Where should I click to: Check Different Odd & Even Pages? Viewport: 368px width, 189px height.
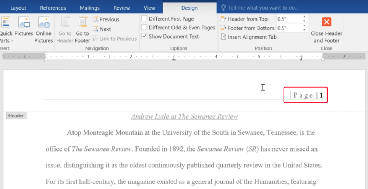(145, 28)
